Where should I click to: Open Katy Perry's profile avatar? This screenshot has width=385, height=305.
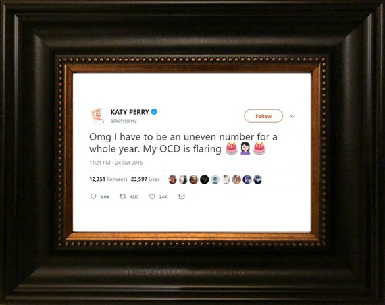coord(98,116)
